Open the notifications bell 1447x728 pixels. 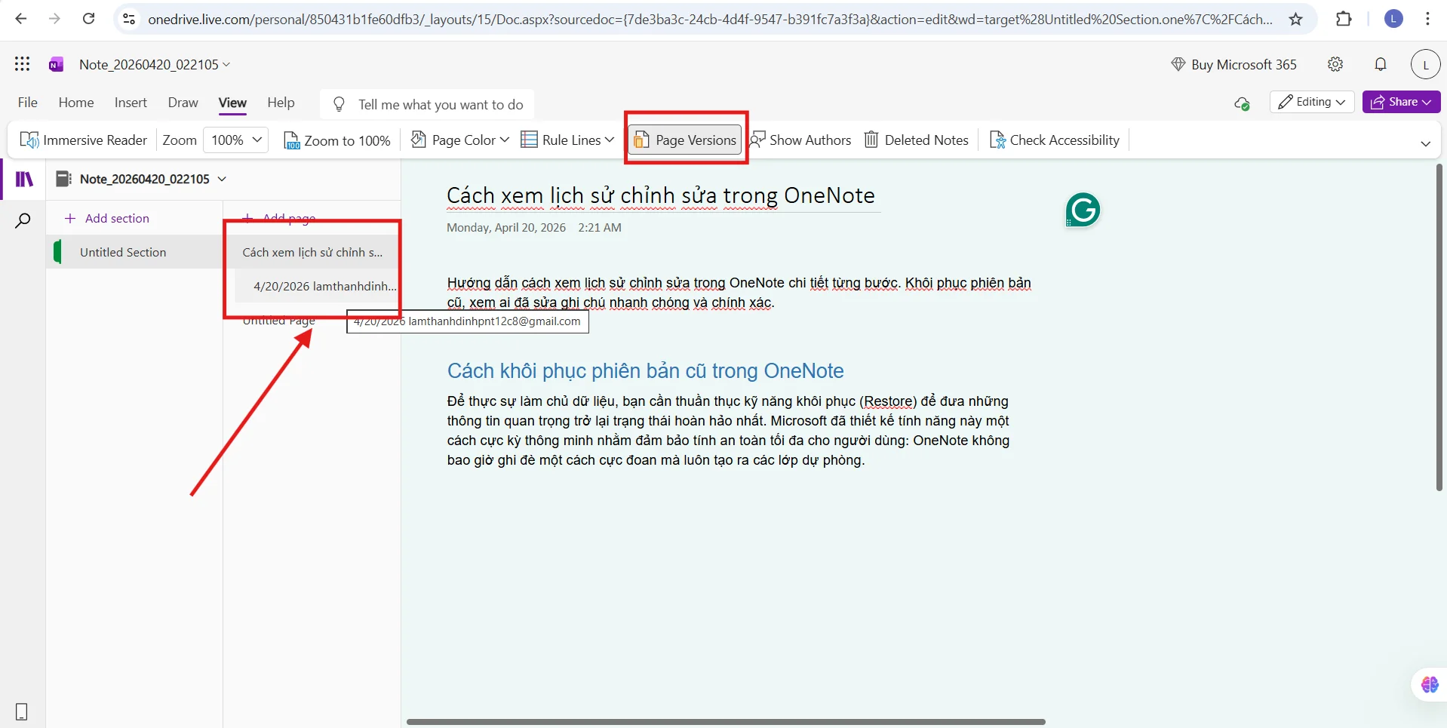1381,64
